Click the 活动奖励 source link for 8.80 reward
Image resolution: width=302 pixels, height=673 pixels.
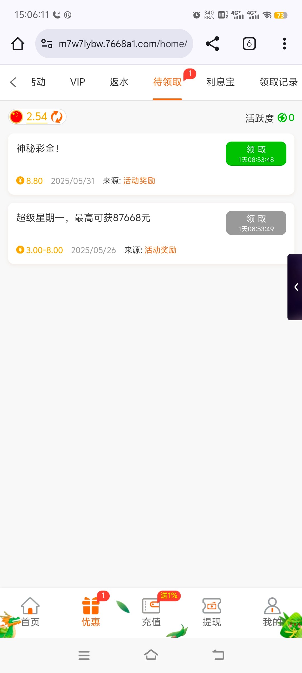coord(139,181)
